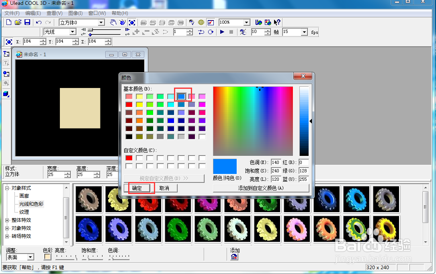436x274 pixels.
Task: Click the 亮度 slider in adjust panel
Action: click(x=66, y=257)
